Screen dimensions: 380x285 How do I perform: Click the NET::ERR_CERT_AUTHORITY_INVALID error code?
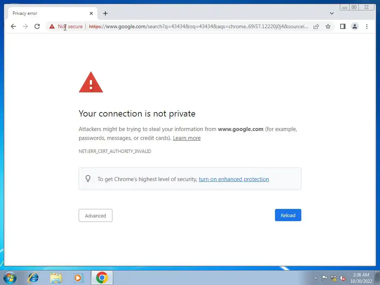point(115,151)
